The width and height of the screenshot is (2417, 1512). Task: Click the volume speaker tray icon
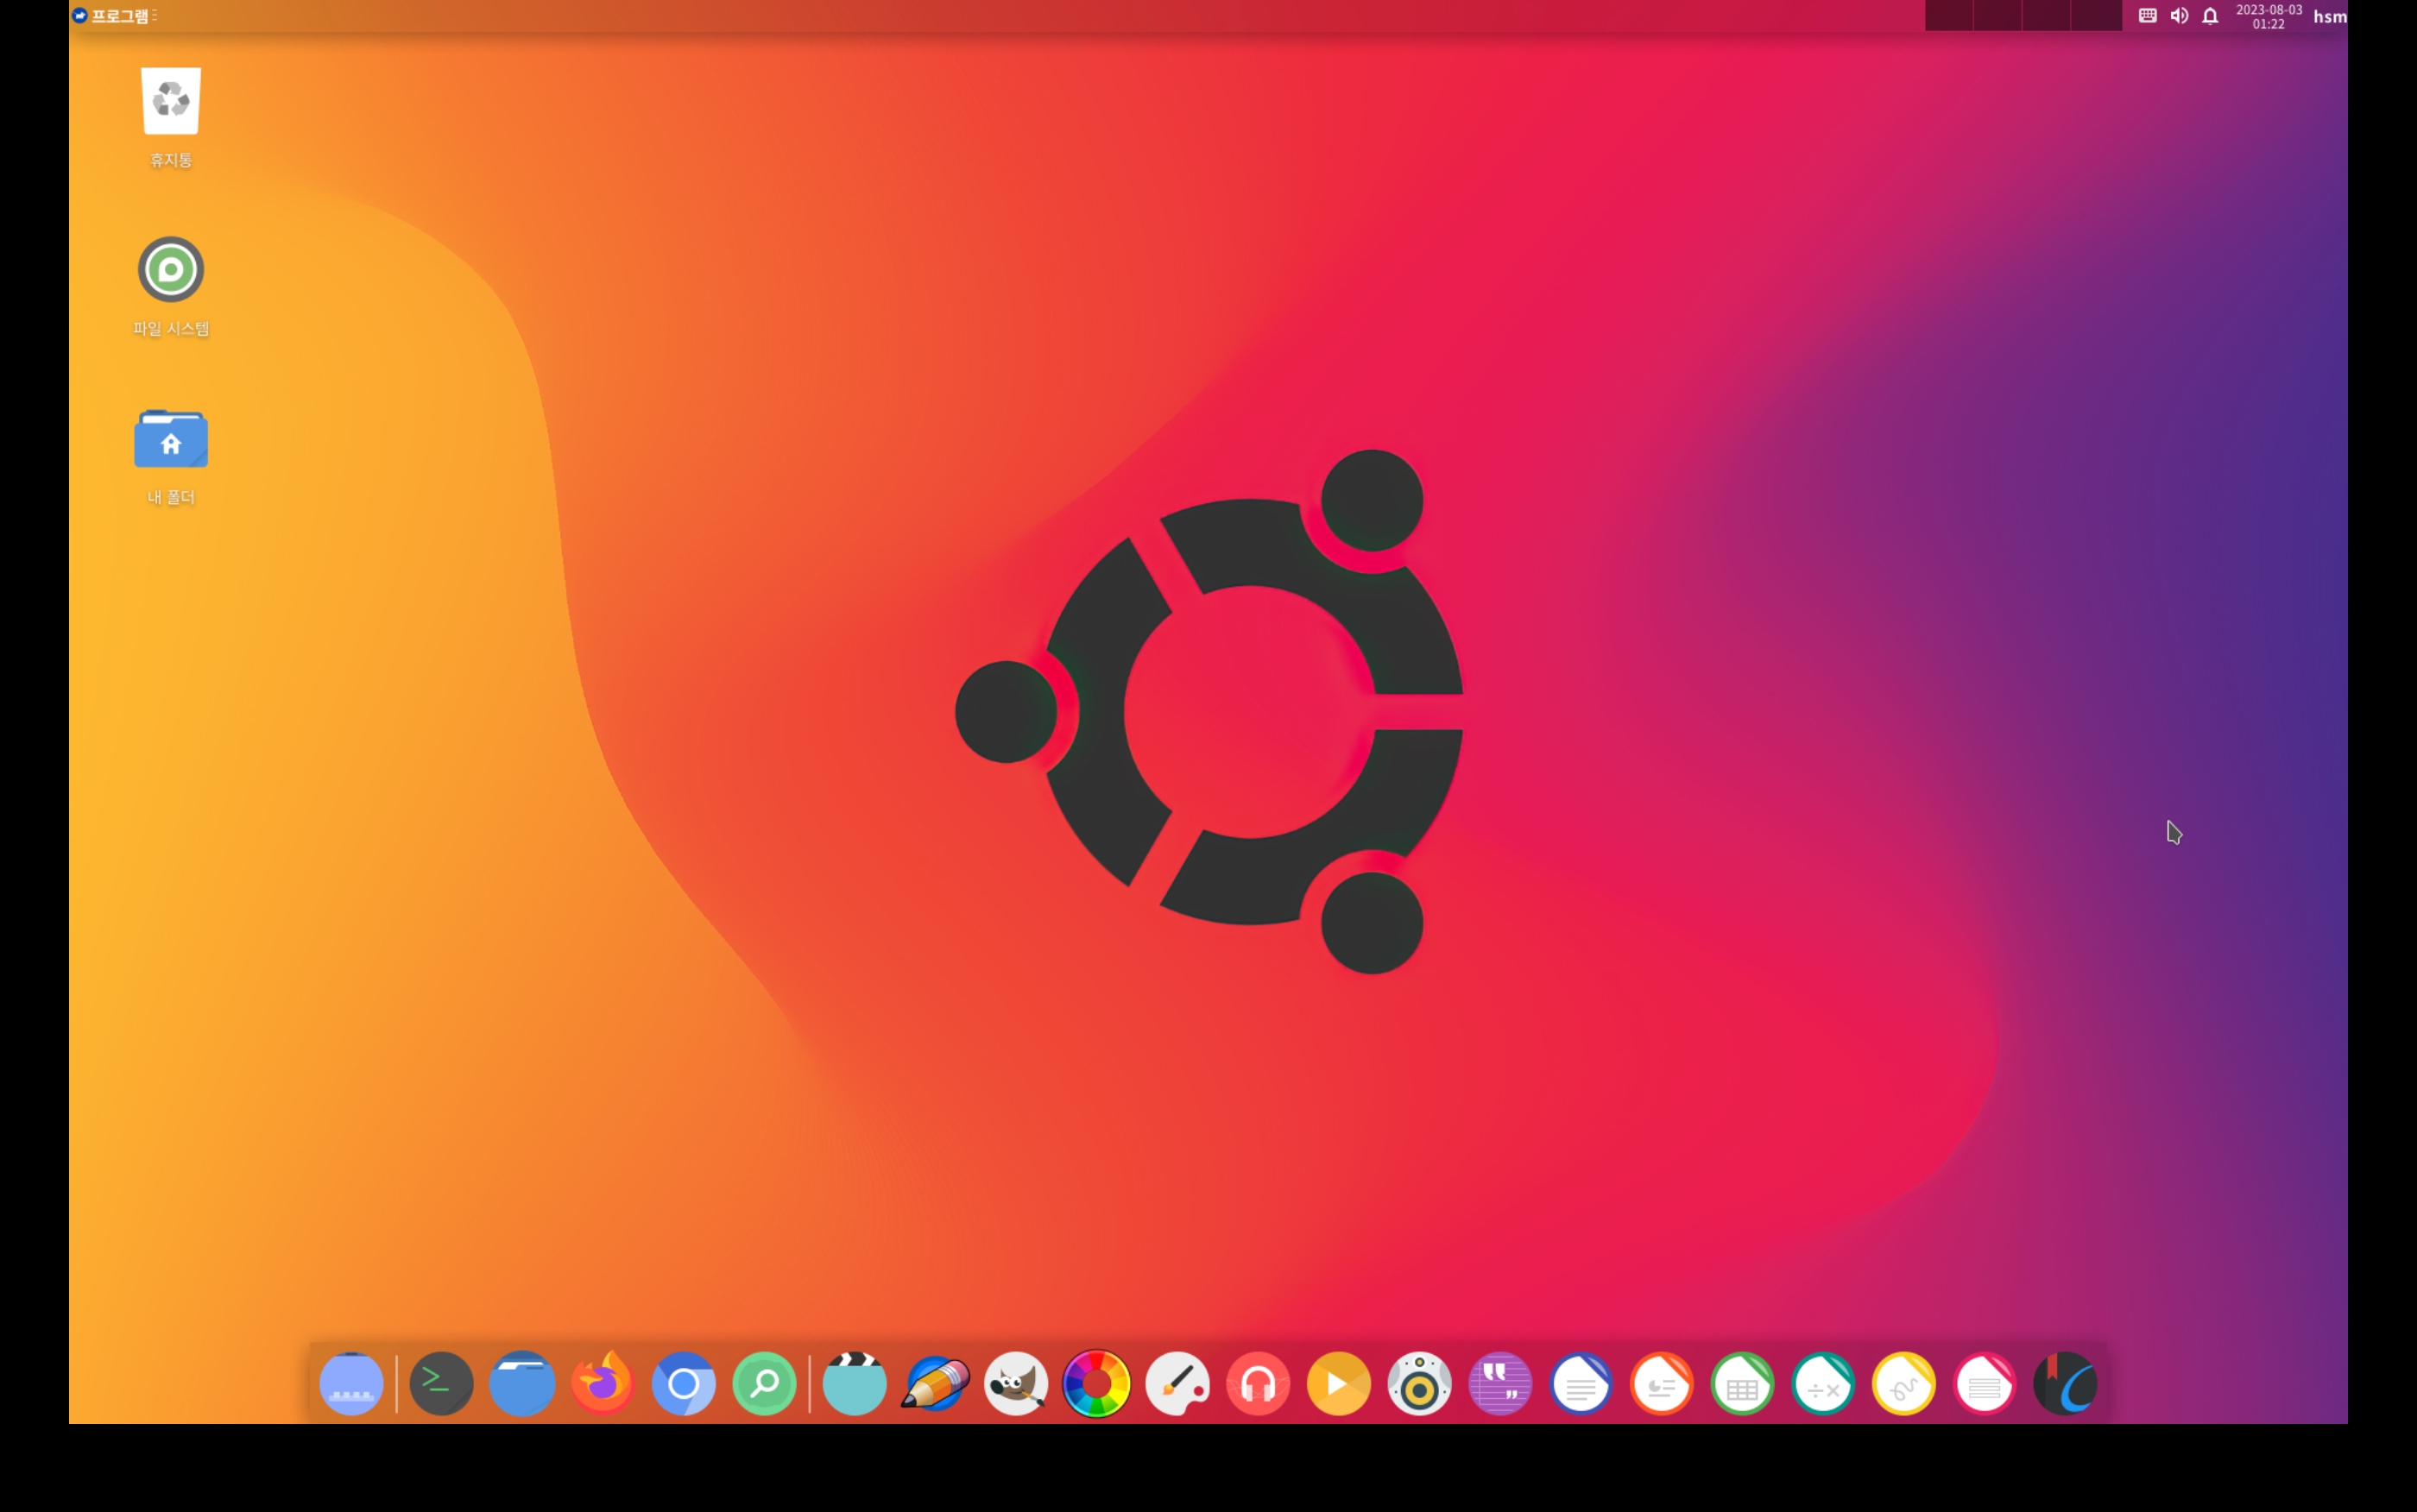coord(2179,16)
